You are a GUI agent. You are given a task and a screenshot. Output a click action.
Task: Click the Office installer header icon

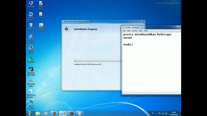[x=68, y=29]
